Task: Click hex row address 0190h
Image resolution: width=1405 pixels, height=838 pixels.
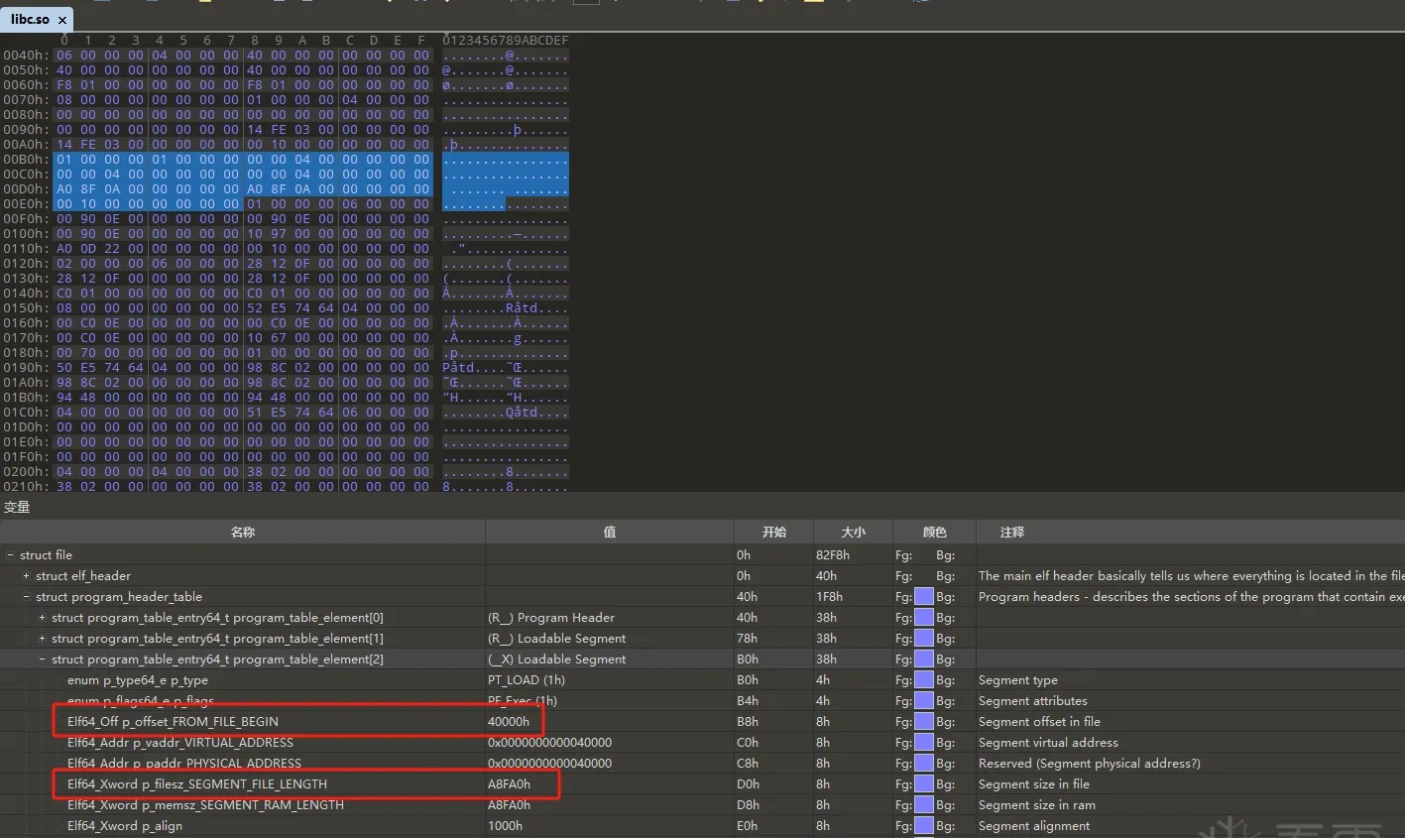Action: coord(25,368)
